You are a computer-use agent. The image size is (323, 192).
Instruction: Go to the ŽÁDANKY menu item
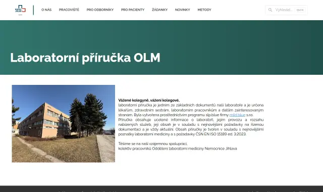[159, 10]
